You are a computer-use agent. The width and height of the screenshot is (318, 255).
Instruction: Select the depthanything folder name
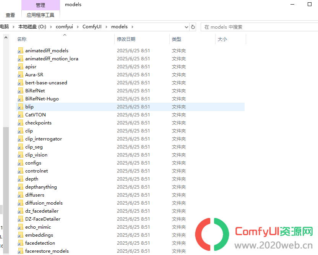[41, 187]
